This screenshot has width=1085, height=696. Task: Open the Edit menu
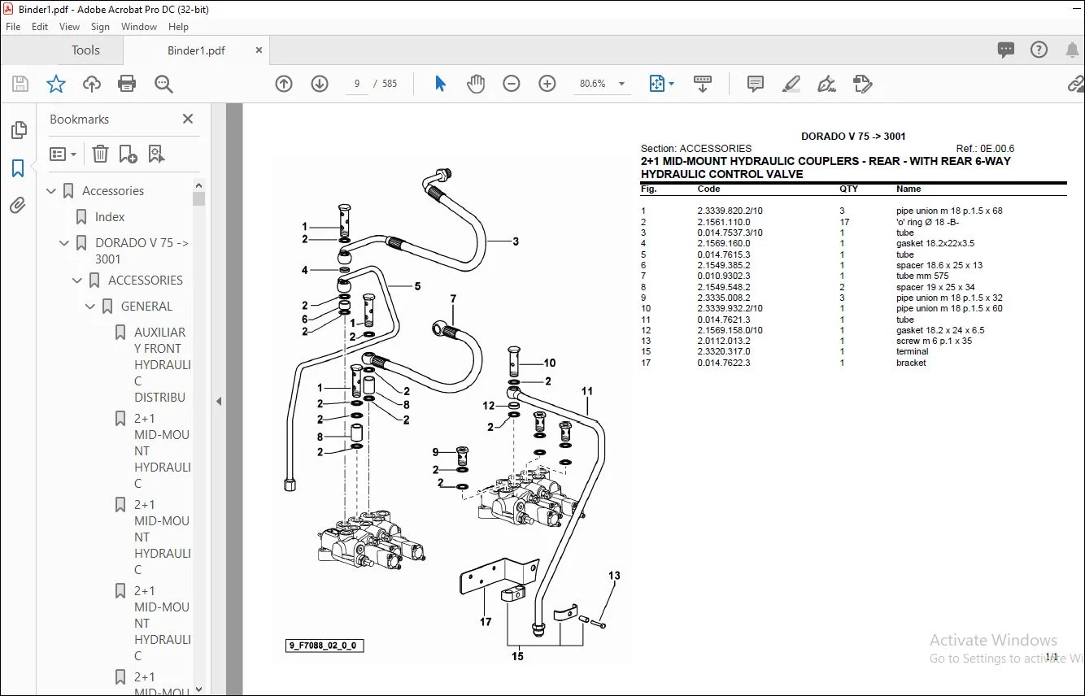pos(40,27)
